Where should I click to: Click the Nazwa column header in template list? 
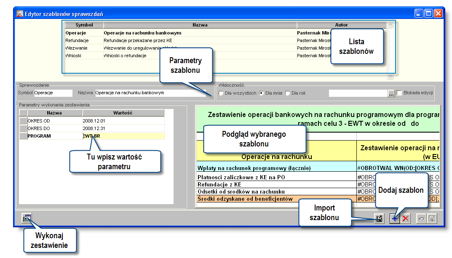pyautogui.click(x=200, y=25)
